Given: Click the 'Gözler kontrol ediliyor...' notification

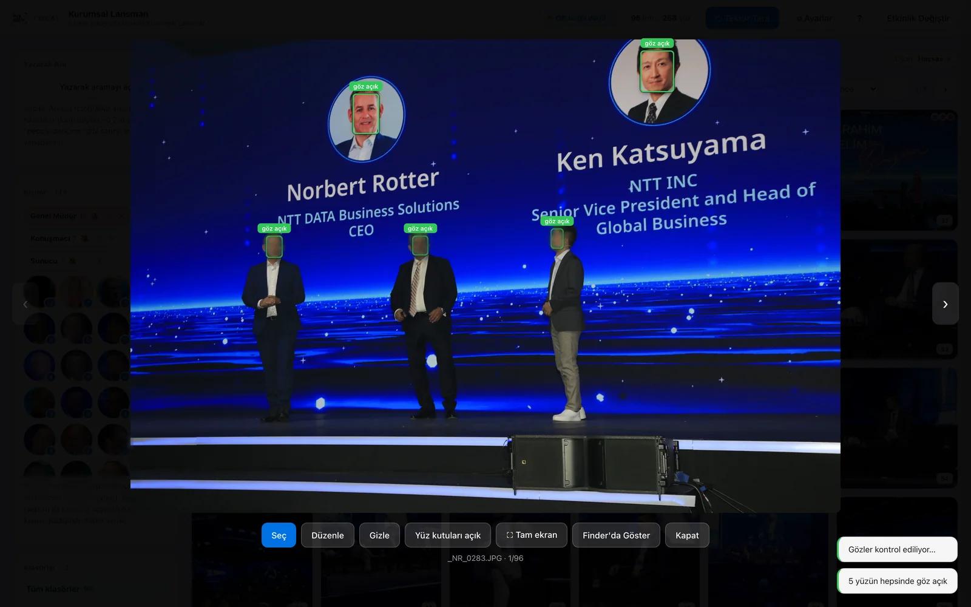Looking at the screenshot, I should click(897, 549).
